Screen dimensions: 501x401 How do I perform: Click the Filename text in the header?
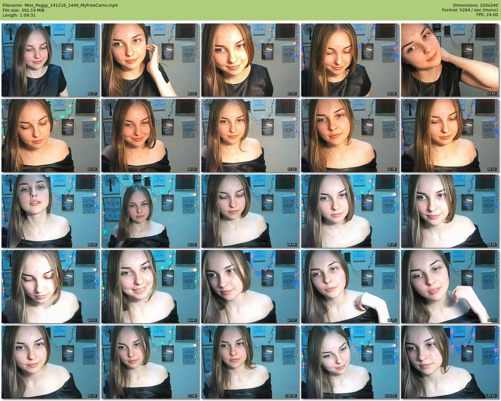pos(60,5)
